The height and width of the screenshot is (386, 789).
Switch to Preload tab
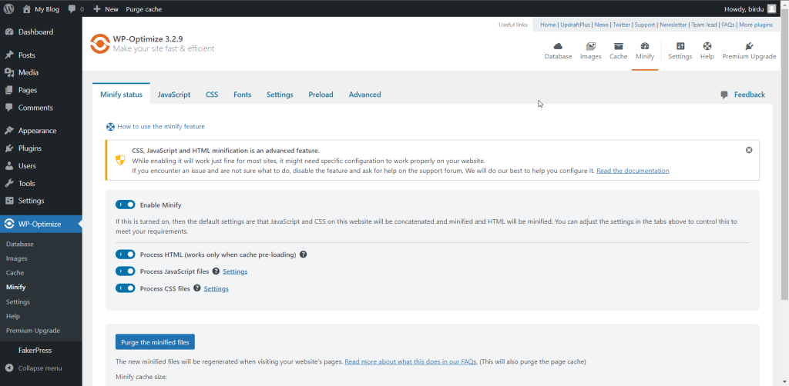(321, 95)
